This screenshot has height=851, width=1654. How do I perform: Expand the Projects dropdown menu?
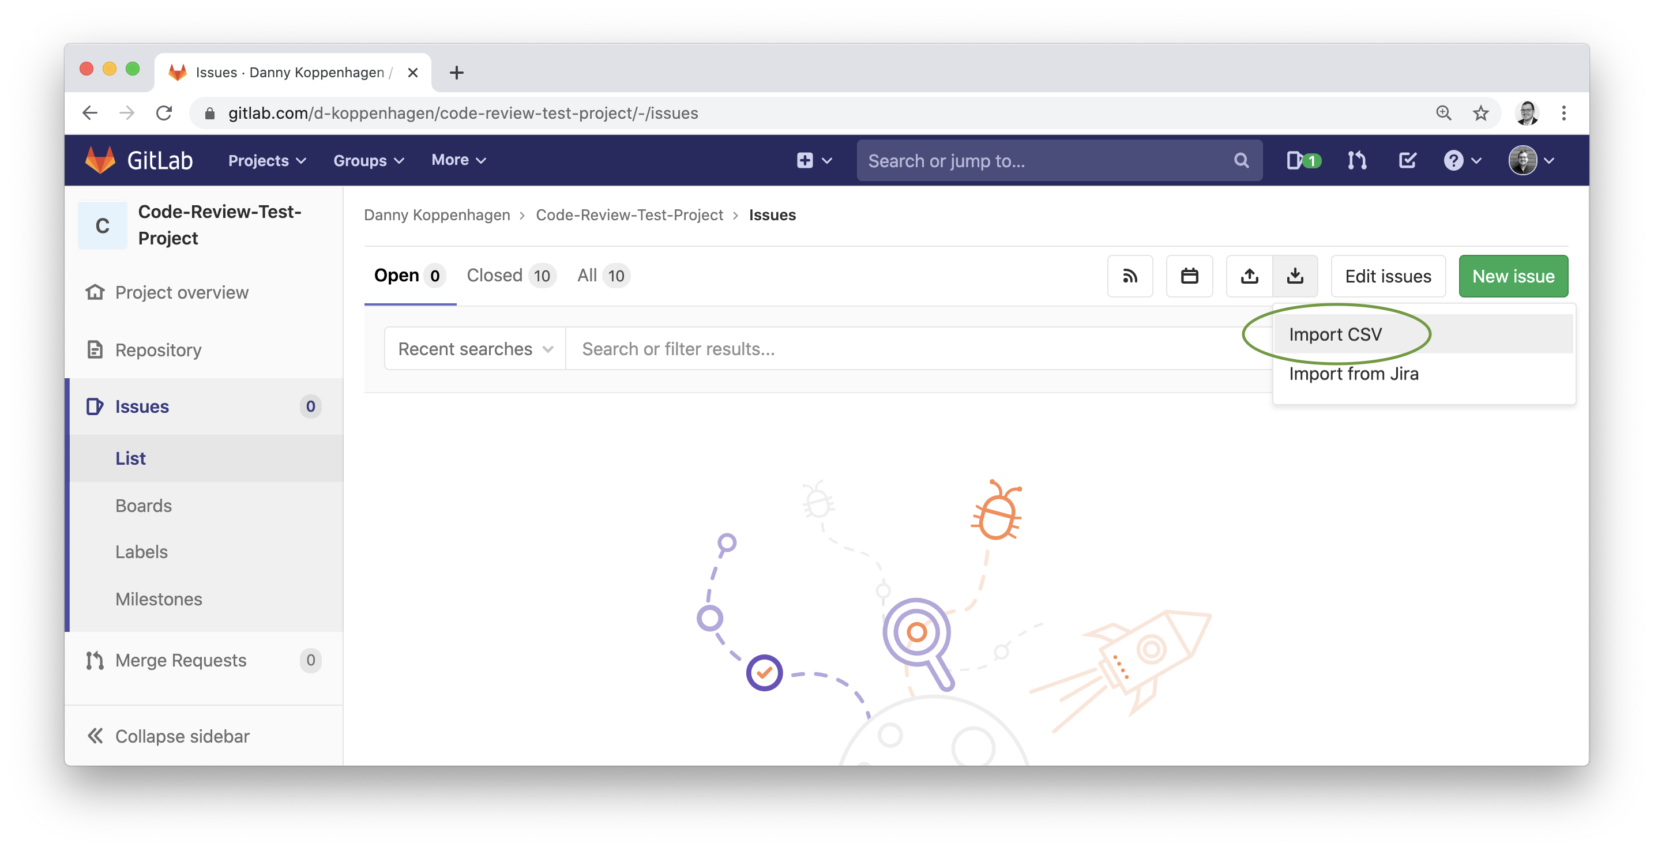point(267,160)
